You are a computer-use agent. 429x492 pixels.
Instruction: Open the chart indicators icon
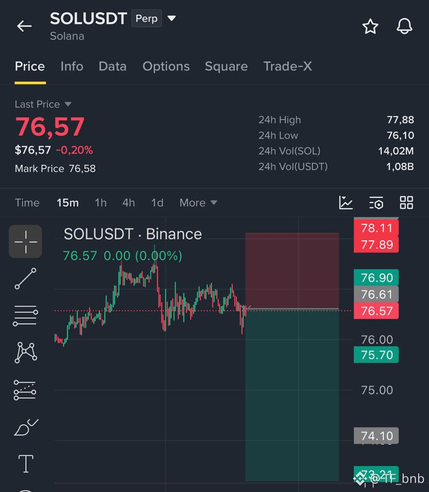346,202
